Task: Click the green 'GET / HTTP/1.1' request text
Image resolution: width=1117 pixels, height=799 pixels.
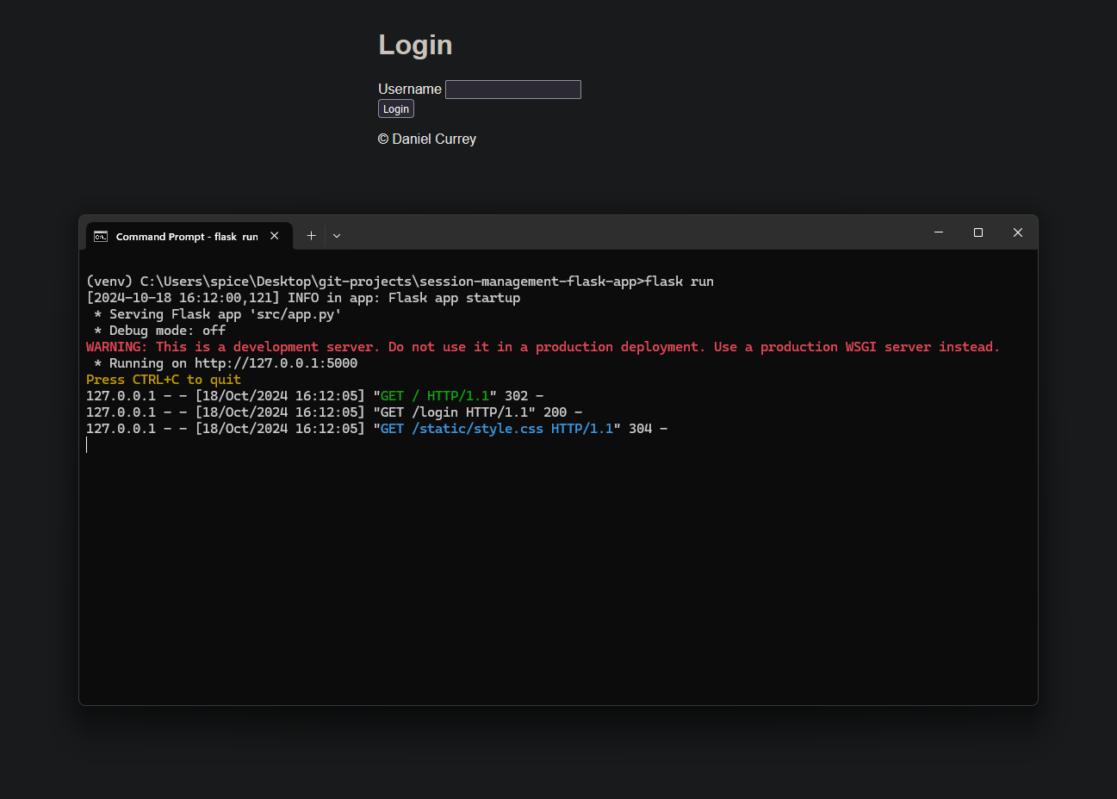Action: click(x=435, y=396)
